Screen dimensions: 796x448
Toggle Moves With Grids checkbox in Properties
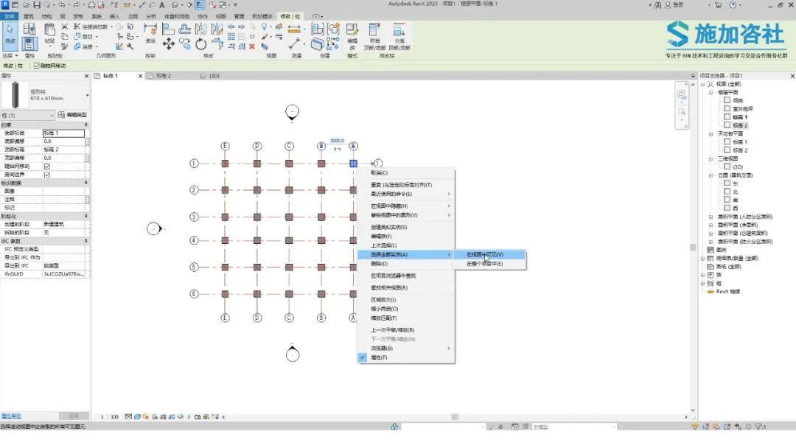(47, 166)
